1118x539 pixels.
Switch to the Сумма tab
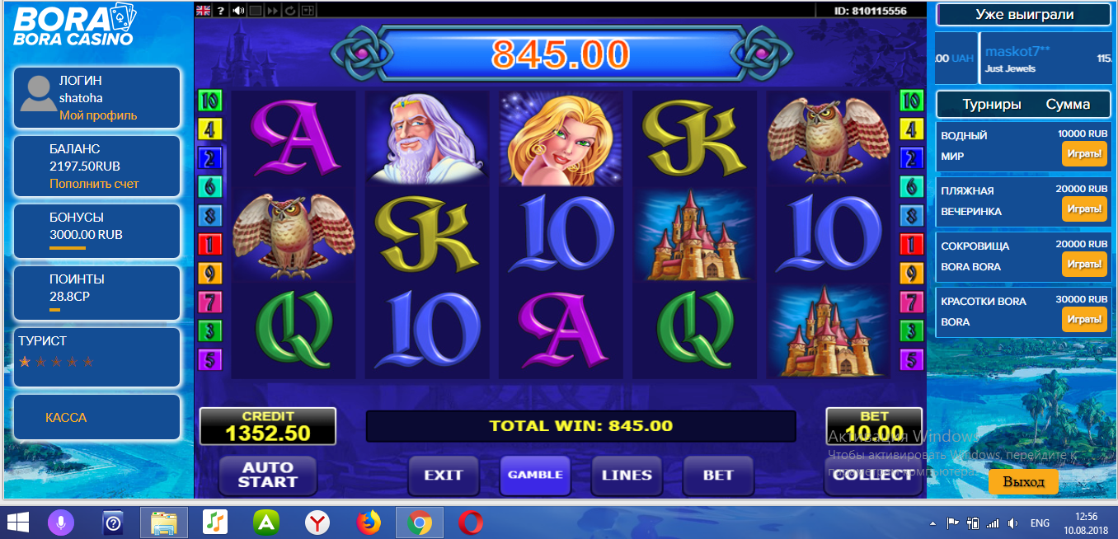1068,105
